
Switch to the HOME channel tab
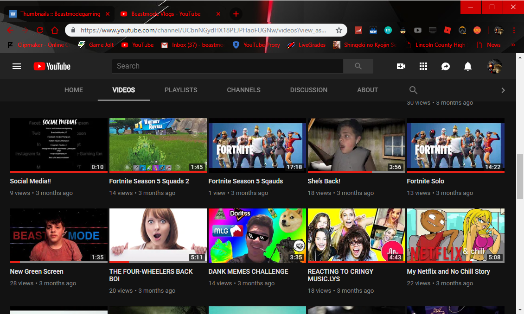[x=74, y=90]
